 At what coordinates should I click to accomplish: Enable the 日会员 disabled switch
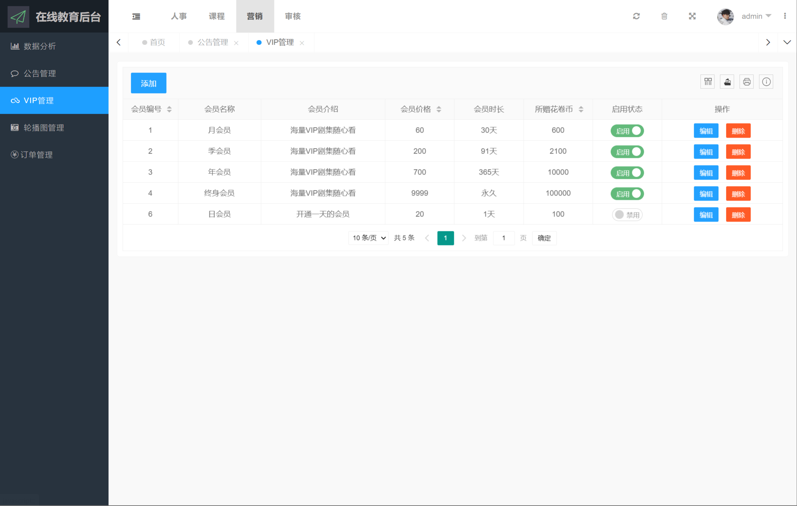pos(627,215)
